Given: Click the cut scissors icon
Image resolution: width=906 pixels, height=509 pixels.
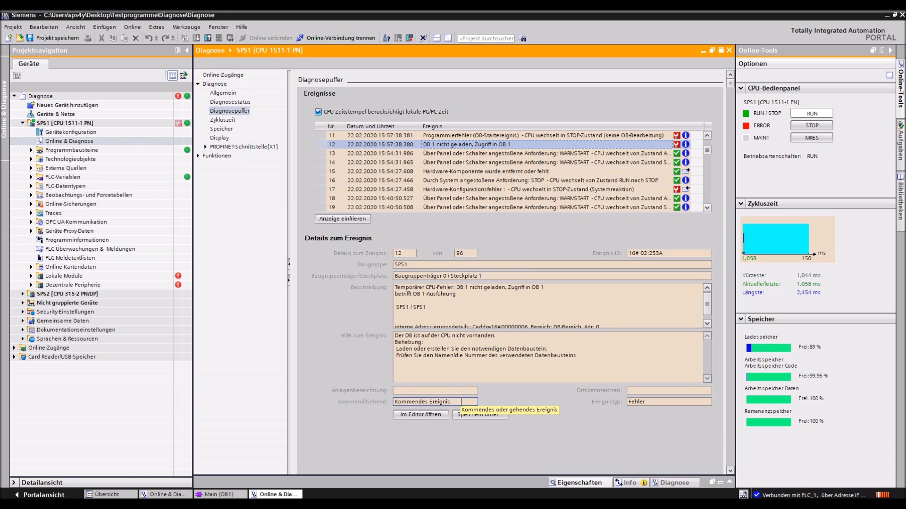Looking at the screenshot, I should tap(101, 38).
